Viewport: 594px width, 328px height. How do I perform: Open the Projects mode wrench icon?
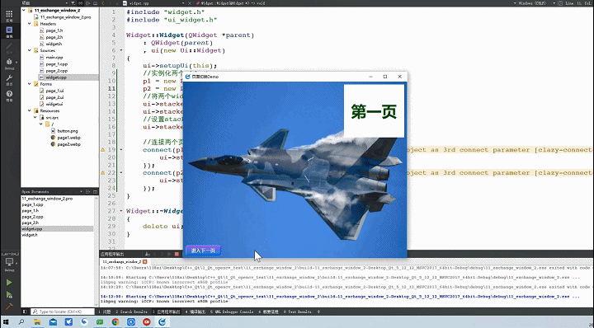(9, 79)
